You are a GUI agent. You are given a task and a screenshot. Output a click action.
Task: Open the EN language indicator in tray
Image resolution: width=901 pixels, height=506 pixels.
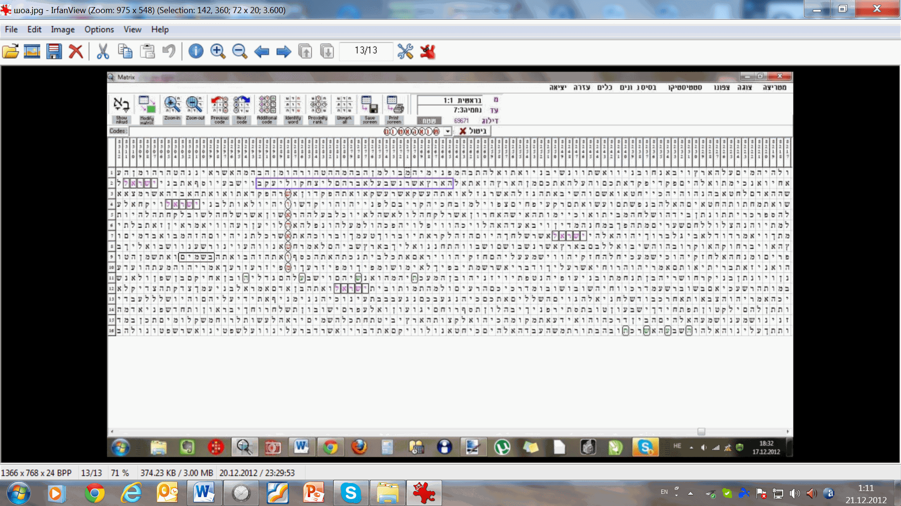click(x=664, y=492)
